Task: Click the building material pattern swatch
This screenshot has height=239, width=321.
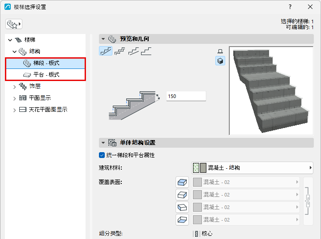Action: (x=196, y=168)
